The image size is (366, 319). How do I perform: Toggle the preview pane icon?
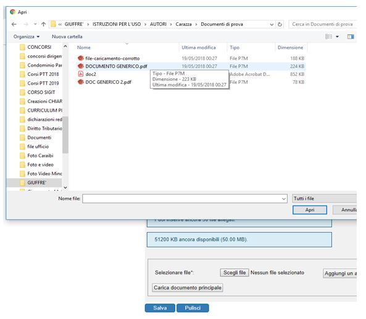(x=351, y=36)
